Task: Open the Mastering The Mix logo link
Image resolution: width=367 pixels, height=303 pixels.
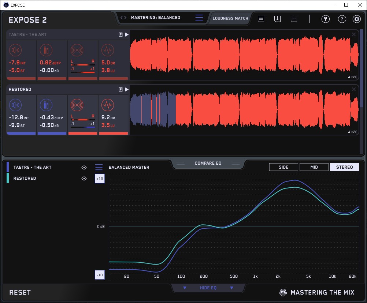Action: 317,292
